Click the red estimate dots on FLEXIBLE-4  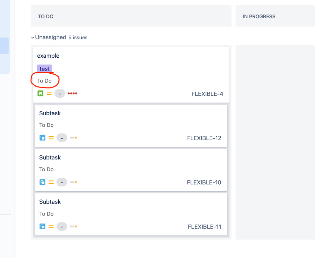pos(72,93)
